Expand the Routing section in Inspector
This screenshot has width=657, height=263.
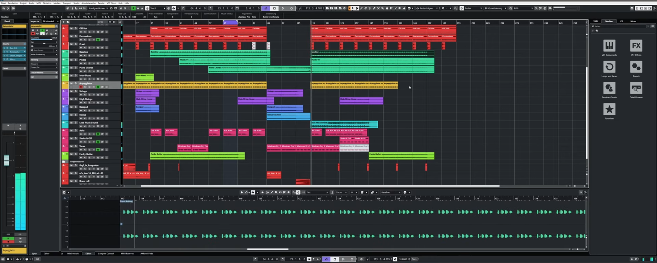point(44,60)
